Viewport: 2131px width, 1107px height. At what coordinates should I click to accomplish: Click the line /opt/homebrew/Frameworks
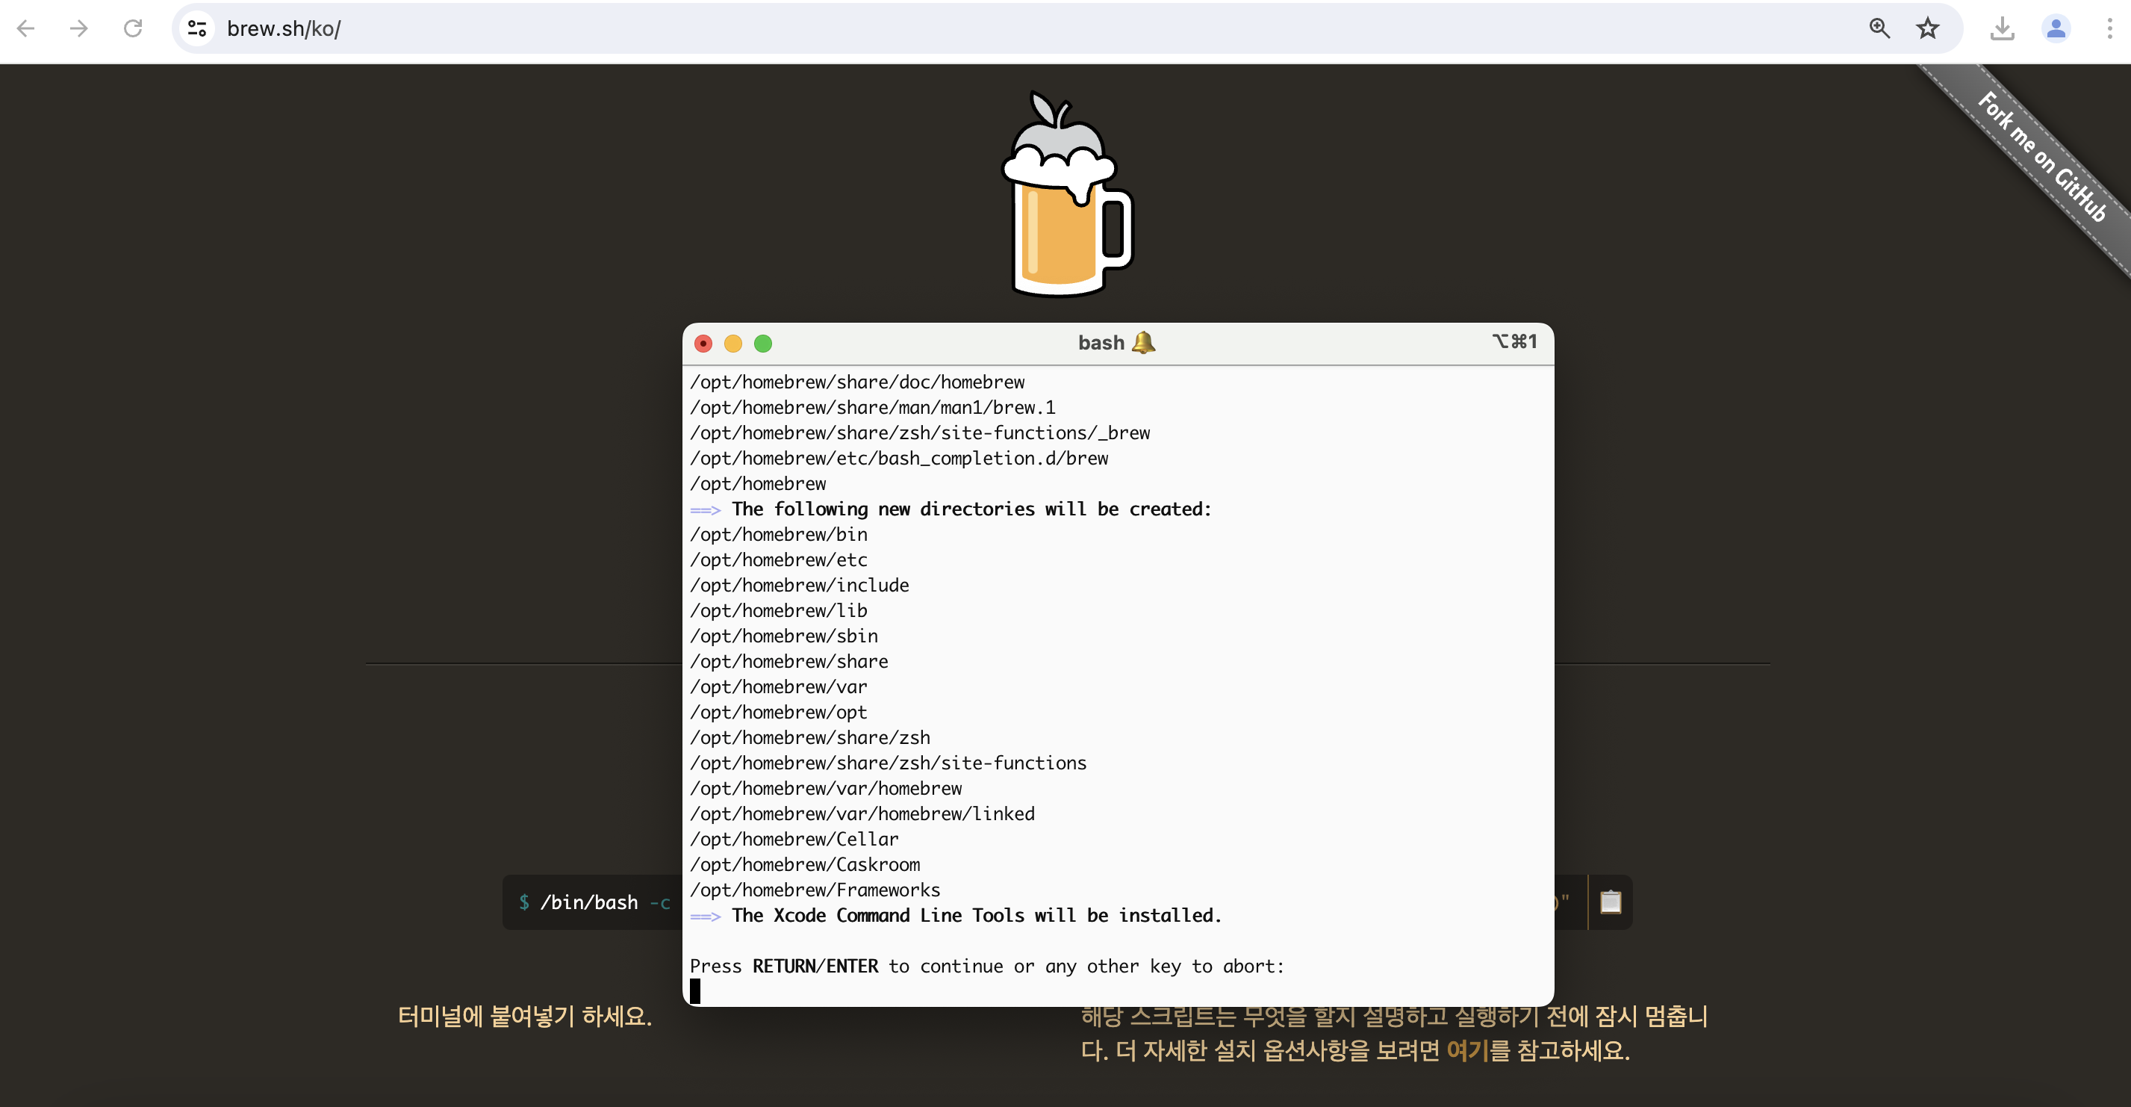[x=815, y=890]
